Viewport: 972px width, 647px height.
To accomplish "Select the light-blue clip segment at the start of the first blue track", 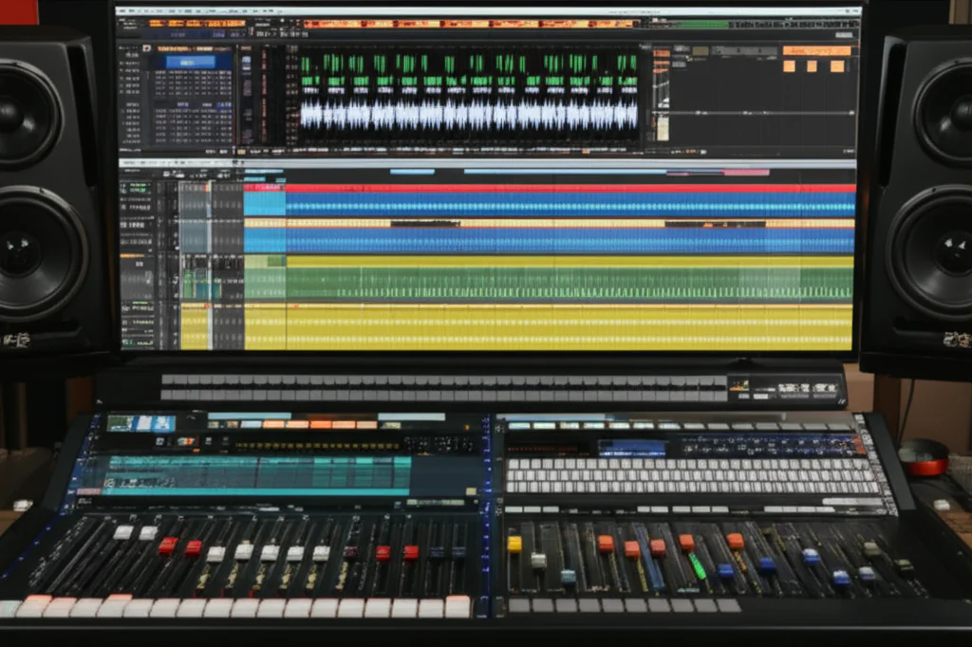I will tap(265, 204).
